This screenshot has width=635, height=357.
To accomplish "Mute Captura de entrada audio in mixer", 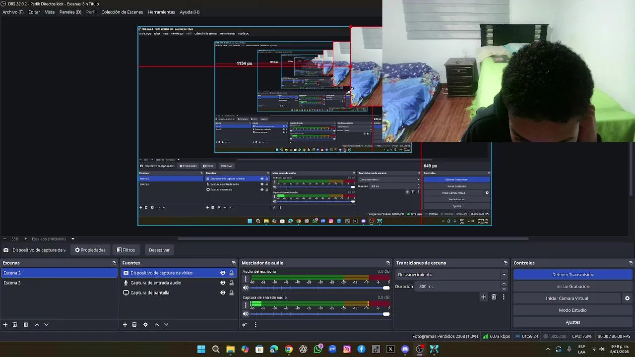I will (x=246, y=314).
